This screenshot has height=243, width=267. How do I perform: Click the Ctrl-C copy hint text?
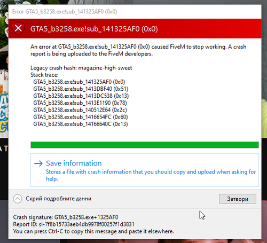[93, 231]
